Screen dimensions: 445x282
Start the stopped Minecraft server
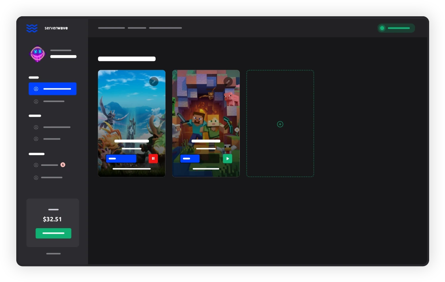[x=227, y=159]
